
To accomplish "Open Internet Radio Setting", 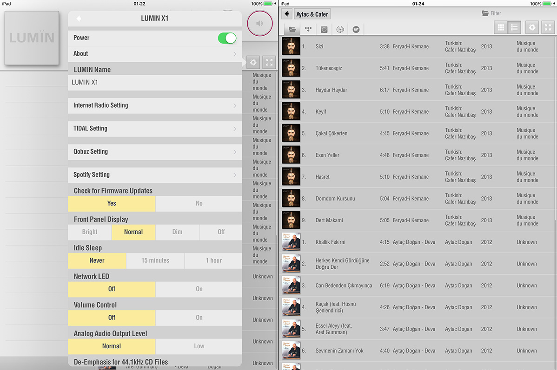I will click(x=154, y=105).
